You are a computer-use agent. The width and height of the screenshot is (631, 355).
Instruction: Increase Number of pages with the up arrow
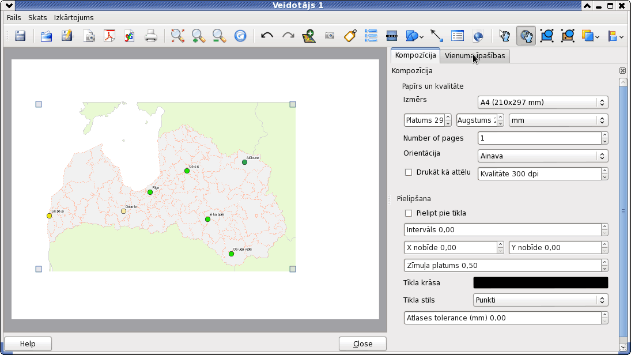click(x=604, y=135)
